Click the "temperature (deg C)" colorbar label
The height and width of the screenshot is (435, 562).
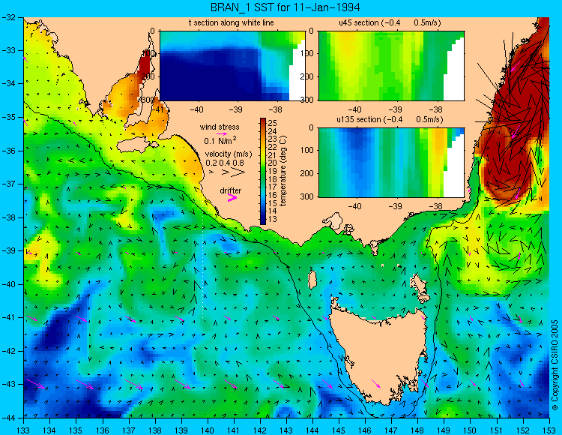click(283, 171)
